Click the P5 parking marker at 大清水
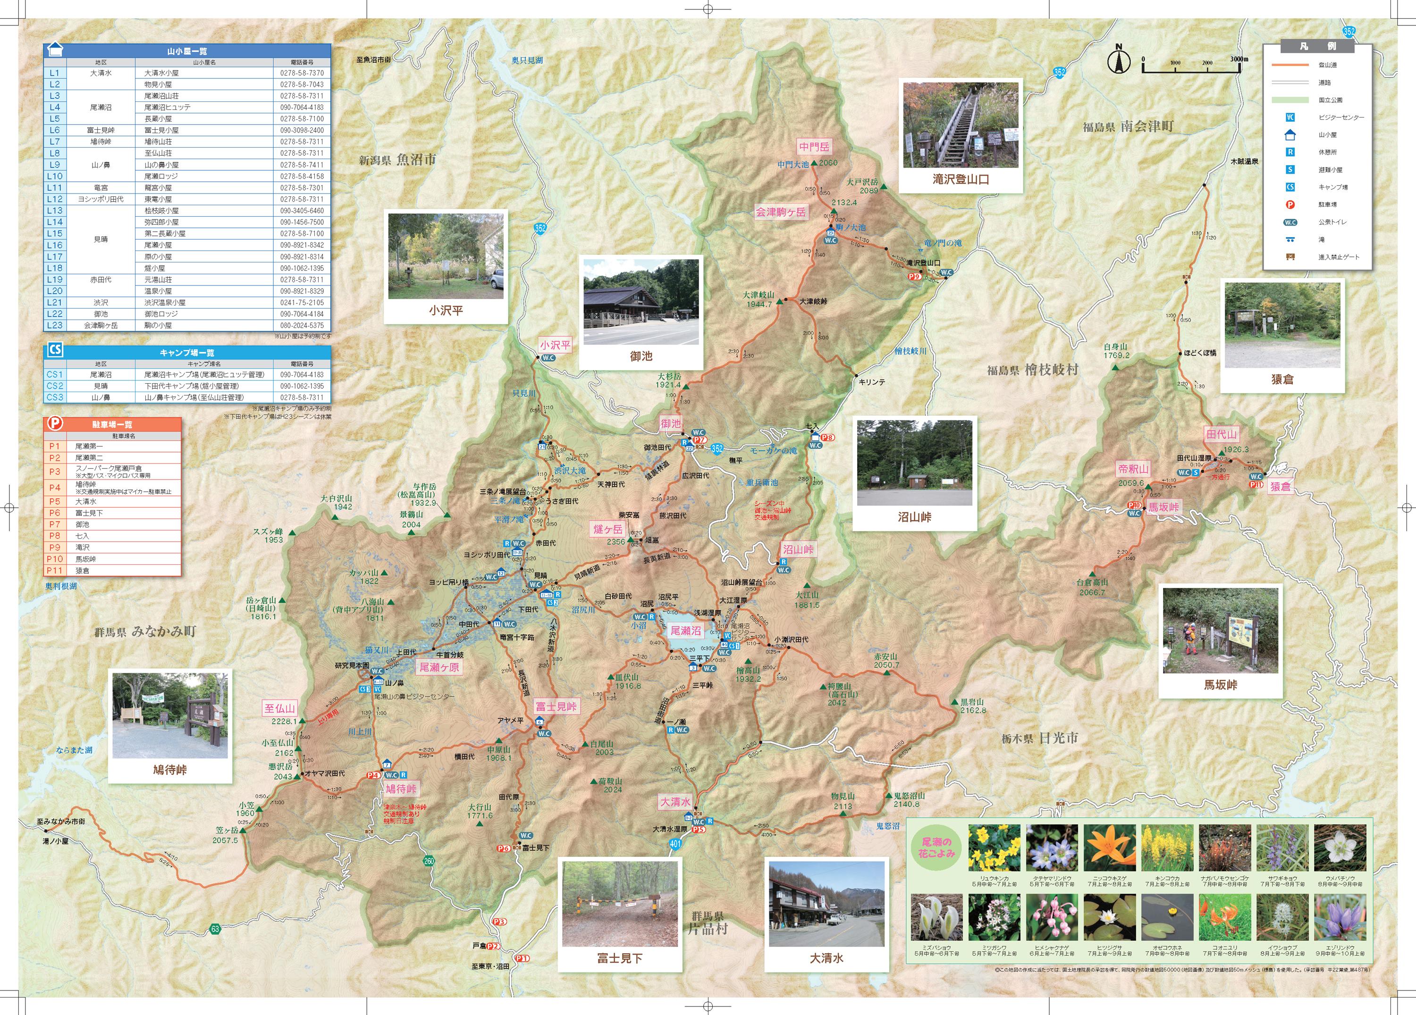The image size is (1416, 1015). (698, 830)
